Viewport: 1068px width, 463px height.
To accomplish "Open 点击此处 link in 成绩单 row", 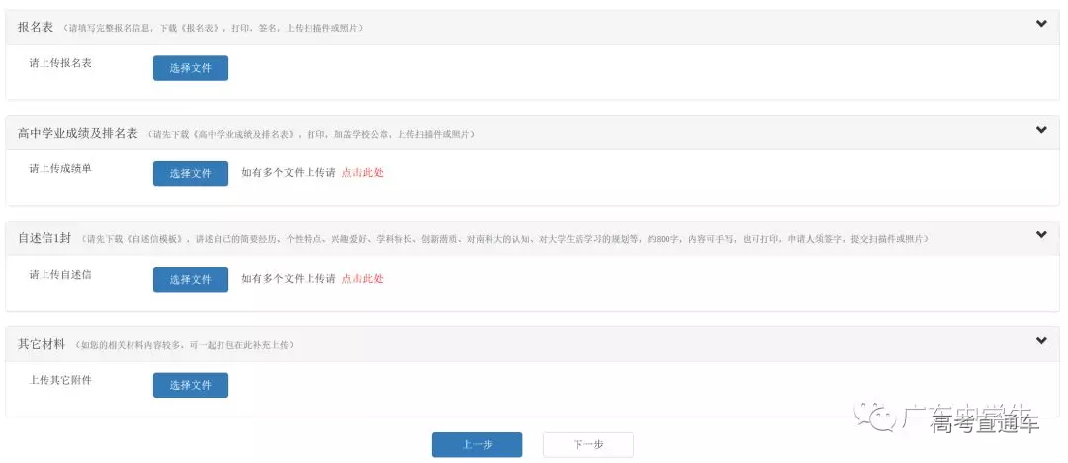I will pos(362,173).
